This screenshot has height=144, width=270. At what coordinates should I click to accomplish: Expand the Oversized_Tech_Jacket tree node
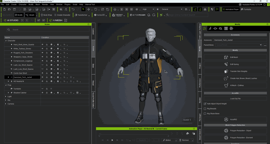click(8, 77)
